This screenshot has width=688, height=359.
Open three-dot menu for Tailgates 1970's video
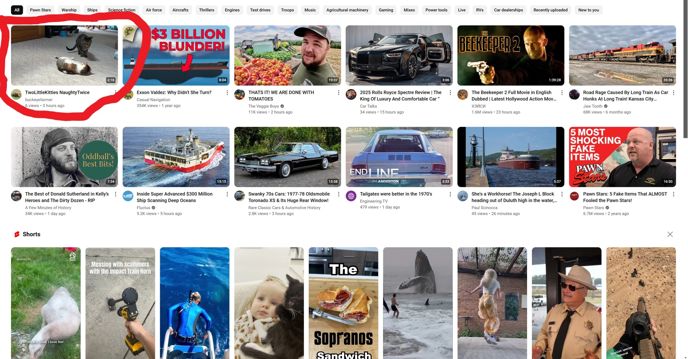coord(450,194)
